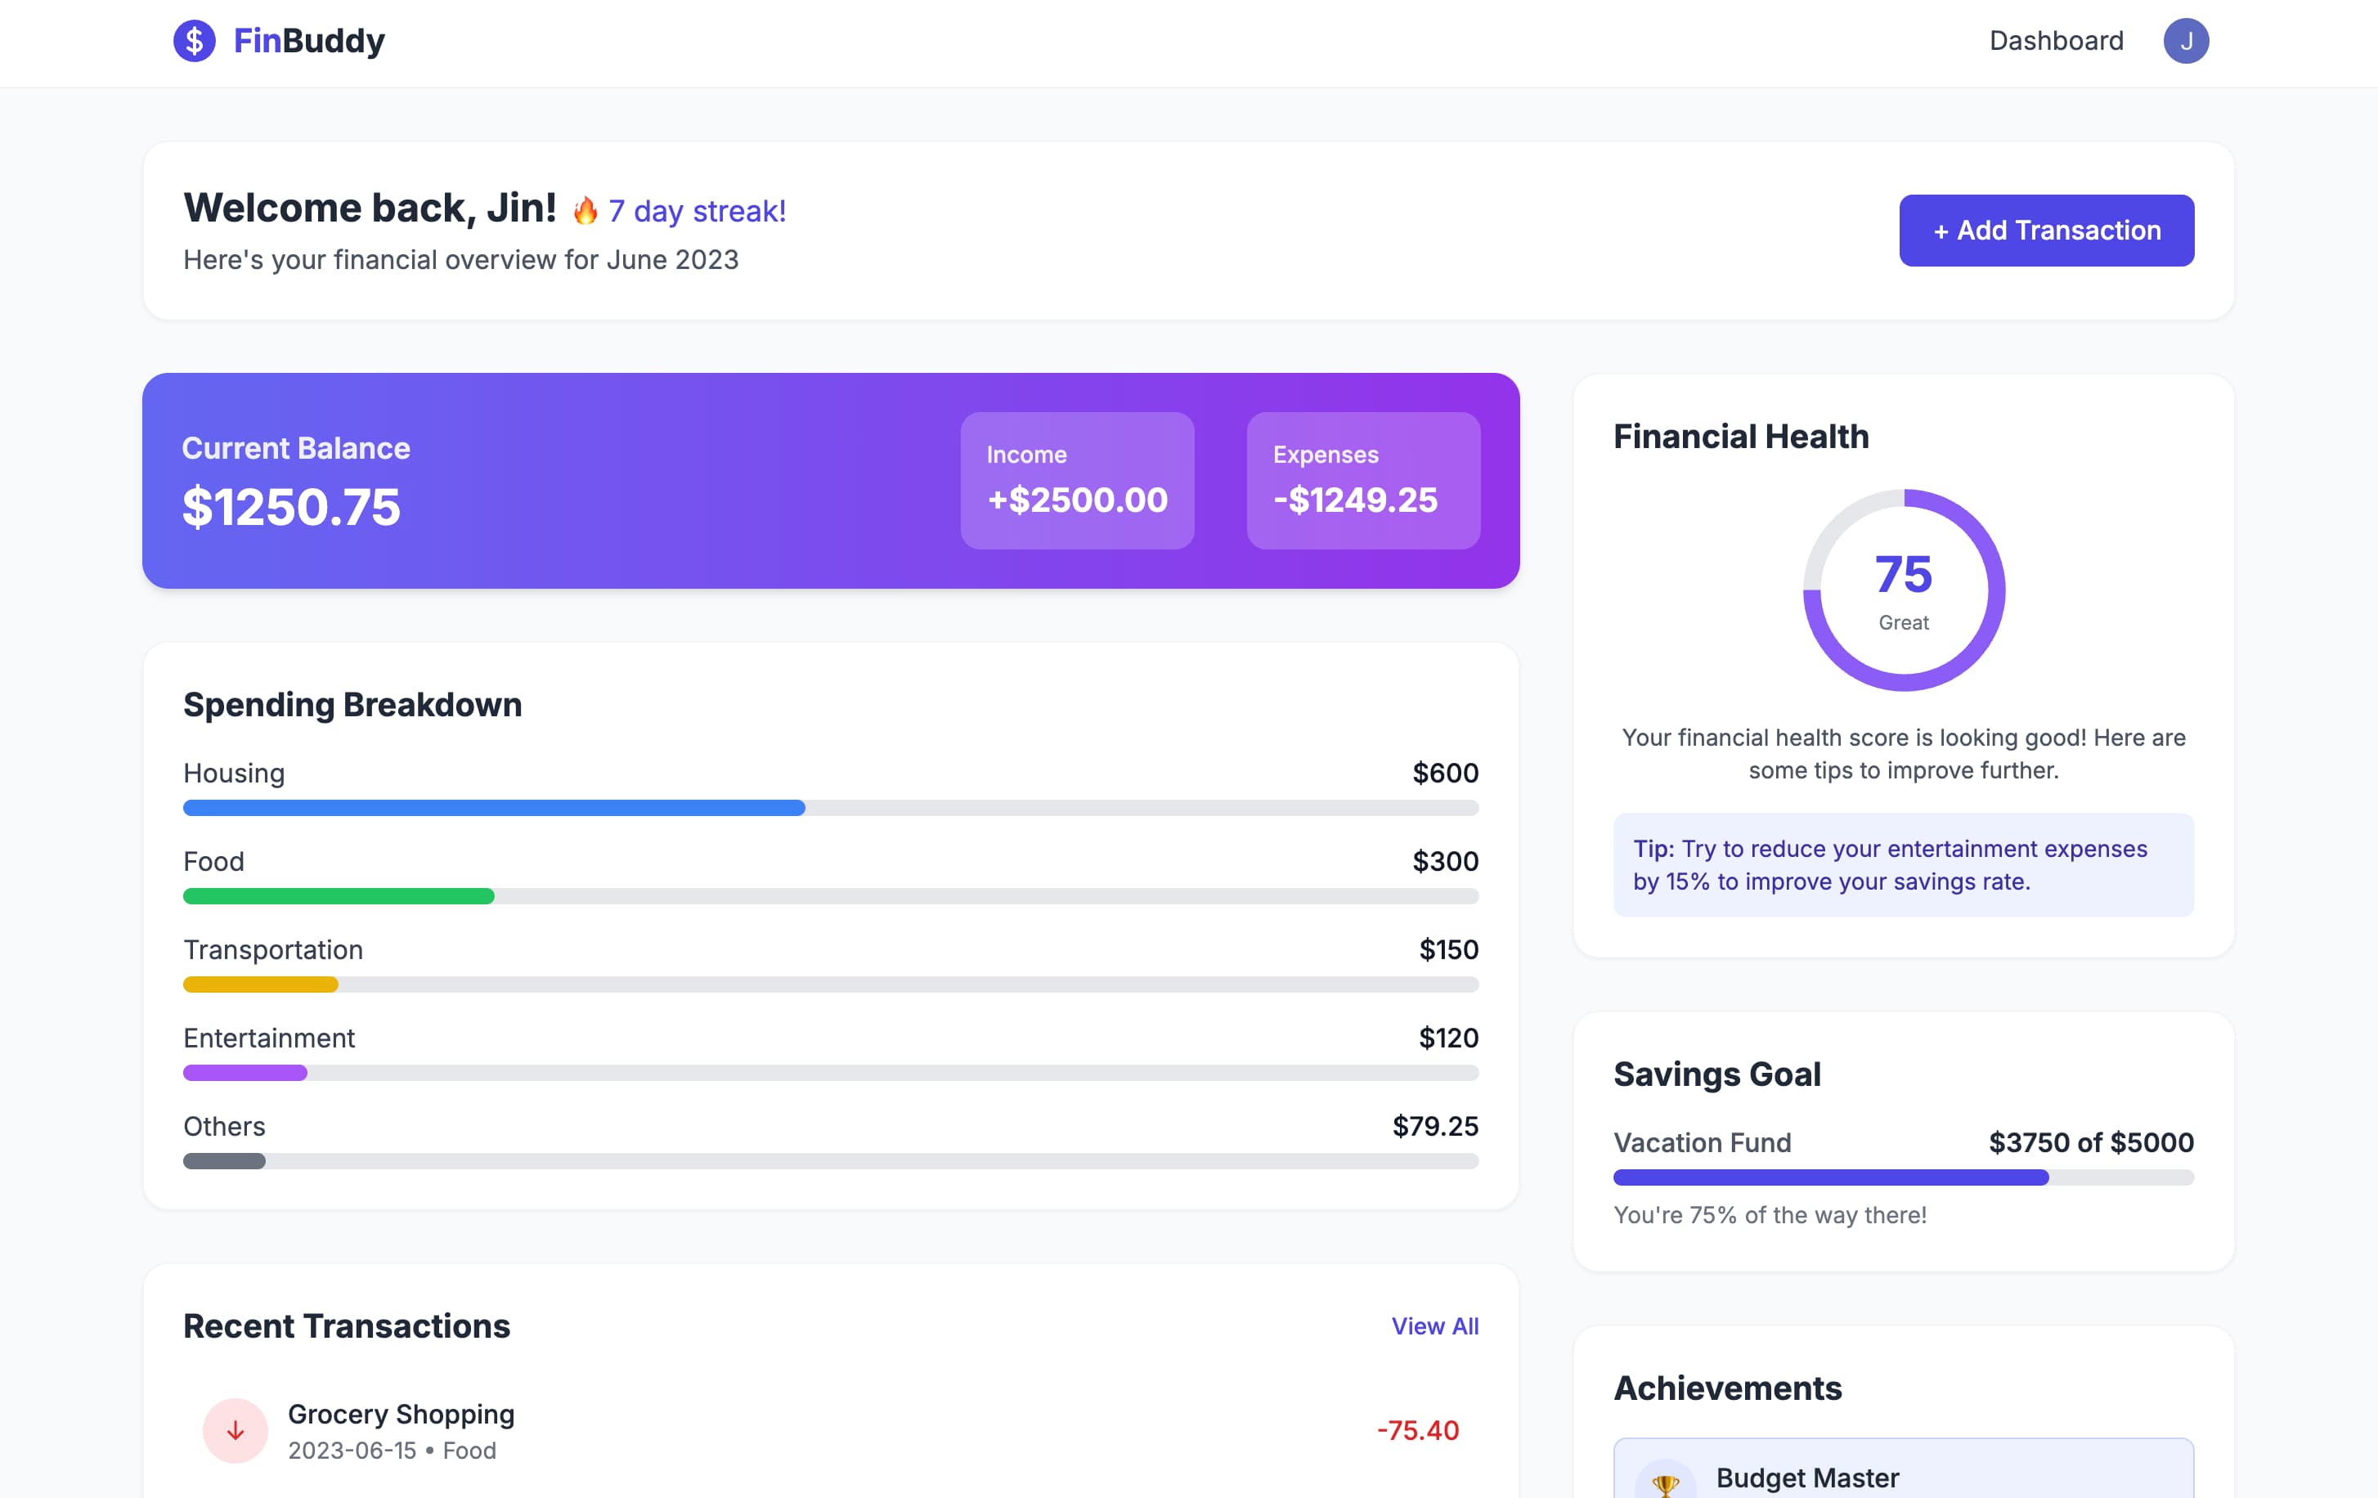Click the FinBuddy dollar logo
Image resolution: width=2378 pixels, height=1498 pixels.
click(195, 41)
